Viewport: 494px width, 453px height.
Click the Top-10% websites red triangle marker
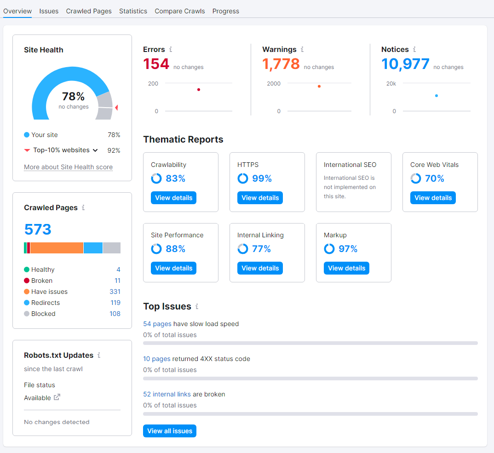click(27, 150)
